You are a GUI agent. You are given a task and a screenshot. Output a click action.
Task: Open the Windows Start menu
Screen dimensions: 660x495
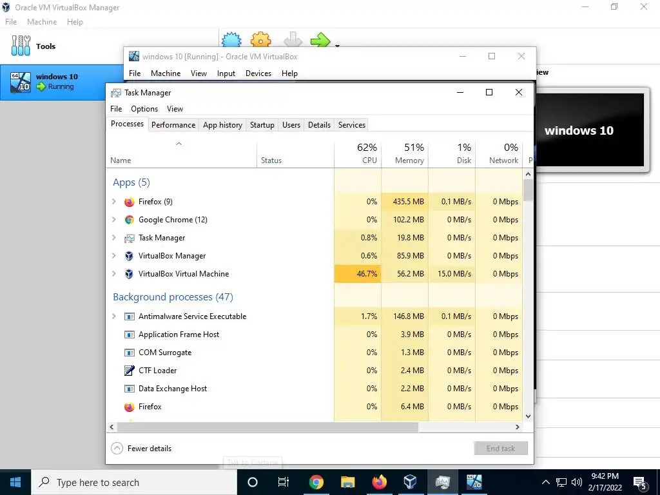[15, 482]
